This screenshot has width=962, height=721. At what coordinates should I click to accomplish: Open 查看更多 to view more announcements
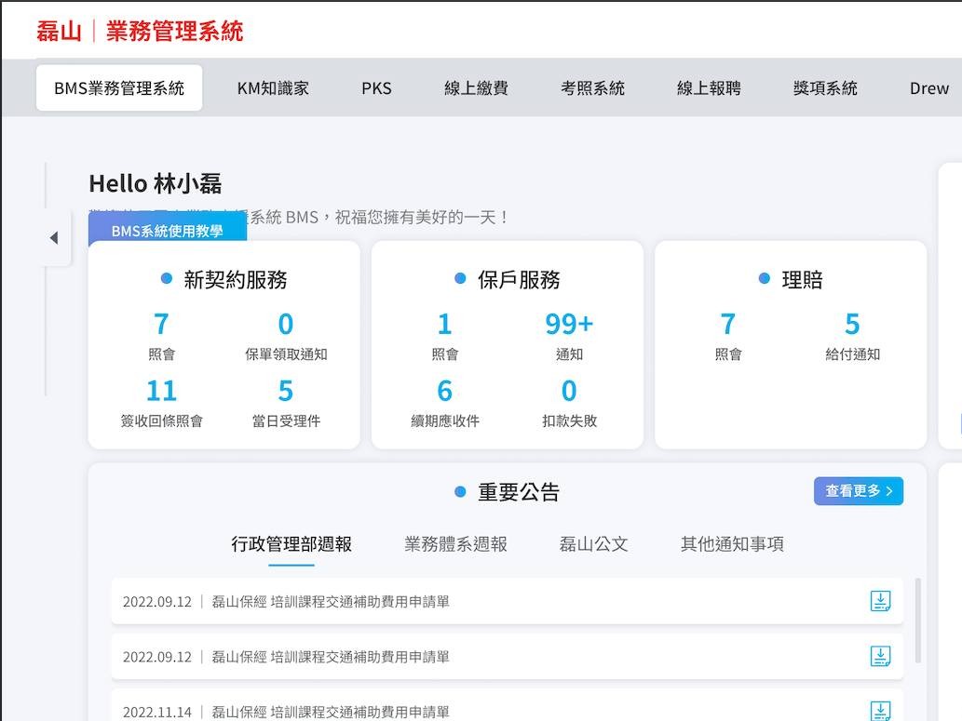click(858, 491)
